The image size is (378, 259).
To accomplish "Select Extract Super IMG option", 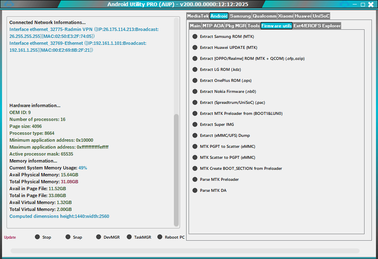I will [213, 125].
